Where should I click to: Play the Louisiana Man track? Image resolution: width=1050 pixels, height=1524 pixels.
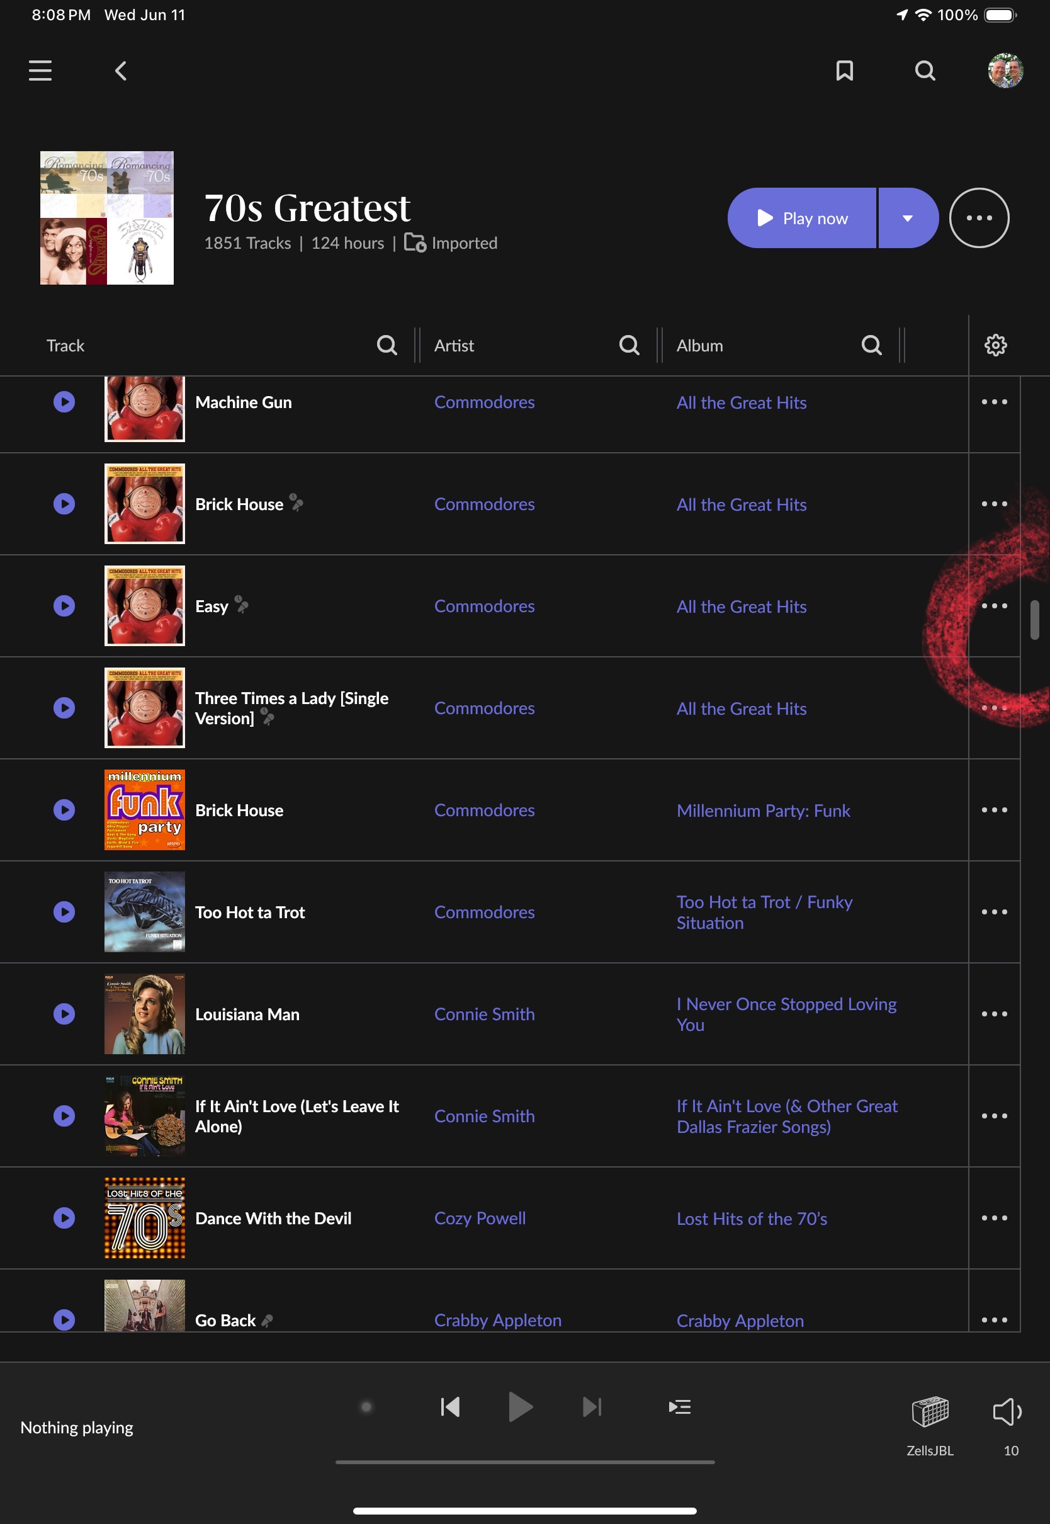click(64, 1013)
